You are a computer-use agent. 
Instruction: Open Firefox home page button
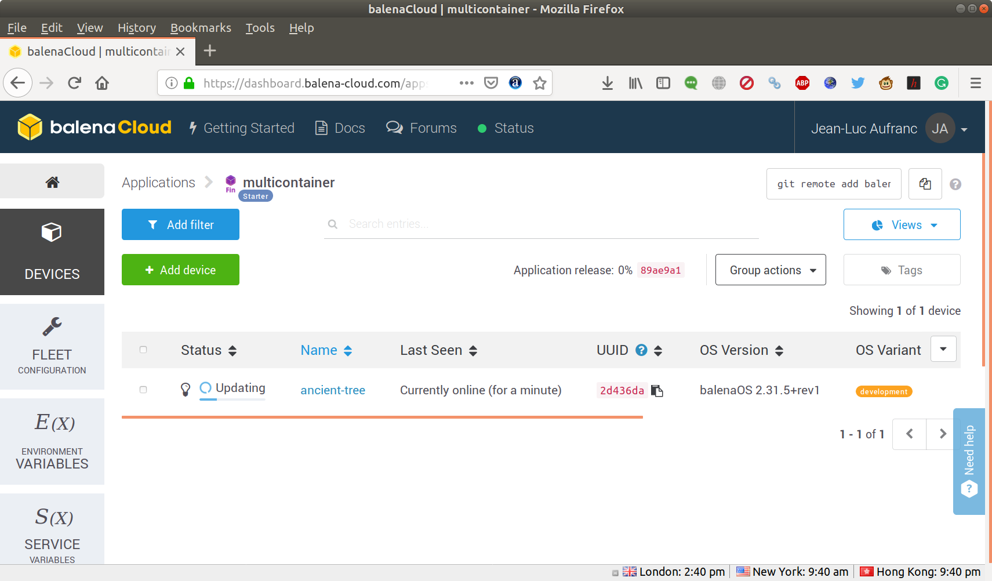coord(102,83)
